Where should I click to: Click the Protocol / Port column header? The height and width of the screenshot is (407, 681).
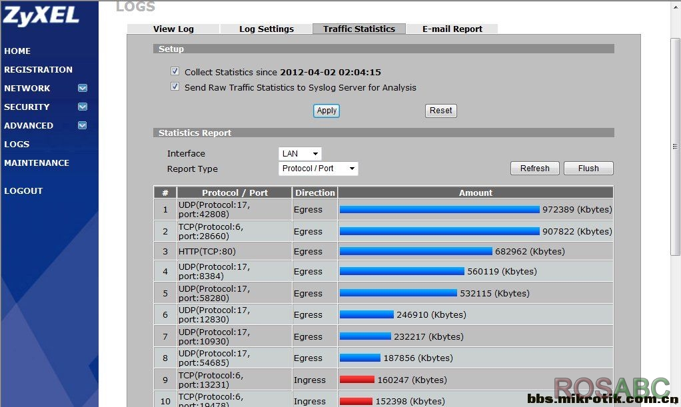(235, 193)
